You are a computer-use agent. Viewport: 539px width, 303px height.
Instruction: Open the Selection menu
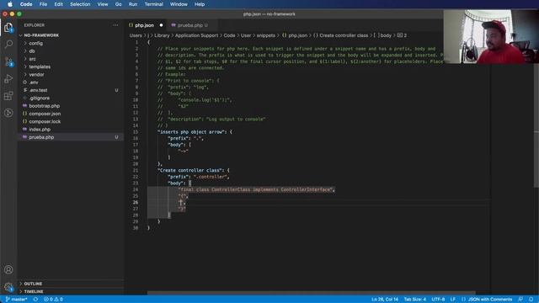[x=80, y=4]
